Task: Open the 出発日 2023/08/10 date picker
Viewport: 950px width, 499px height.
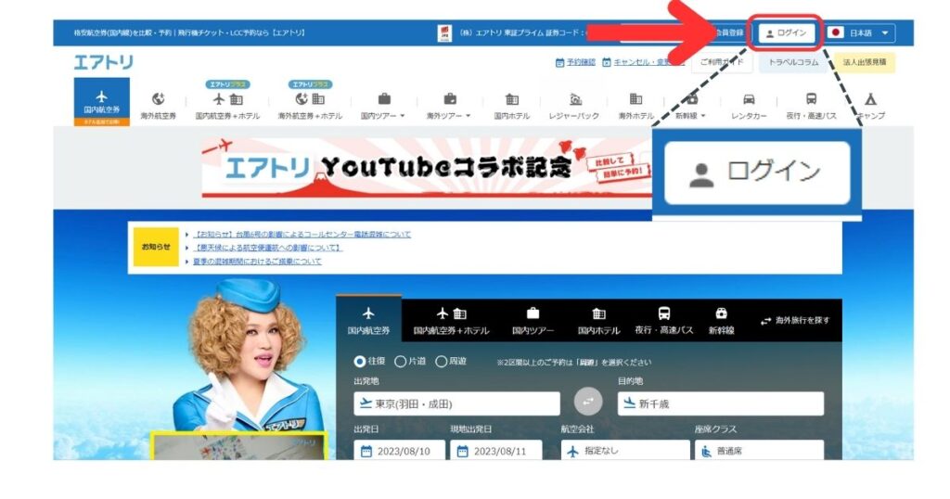Action: [x=399, y=451]
